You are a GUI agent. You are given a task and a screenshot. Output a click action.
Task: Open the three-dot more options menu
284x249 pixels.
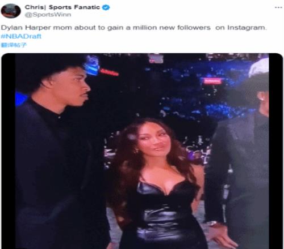[x=278, y=7]
